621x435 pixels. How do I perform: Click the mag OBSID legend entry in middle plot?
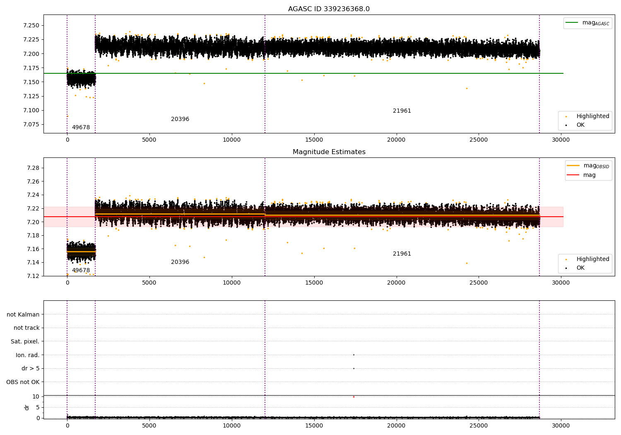coord(588,166)
